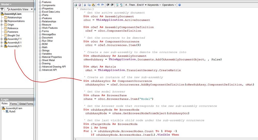
Task: Select the BOM snippet category
Action: (x=45, y=44)
